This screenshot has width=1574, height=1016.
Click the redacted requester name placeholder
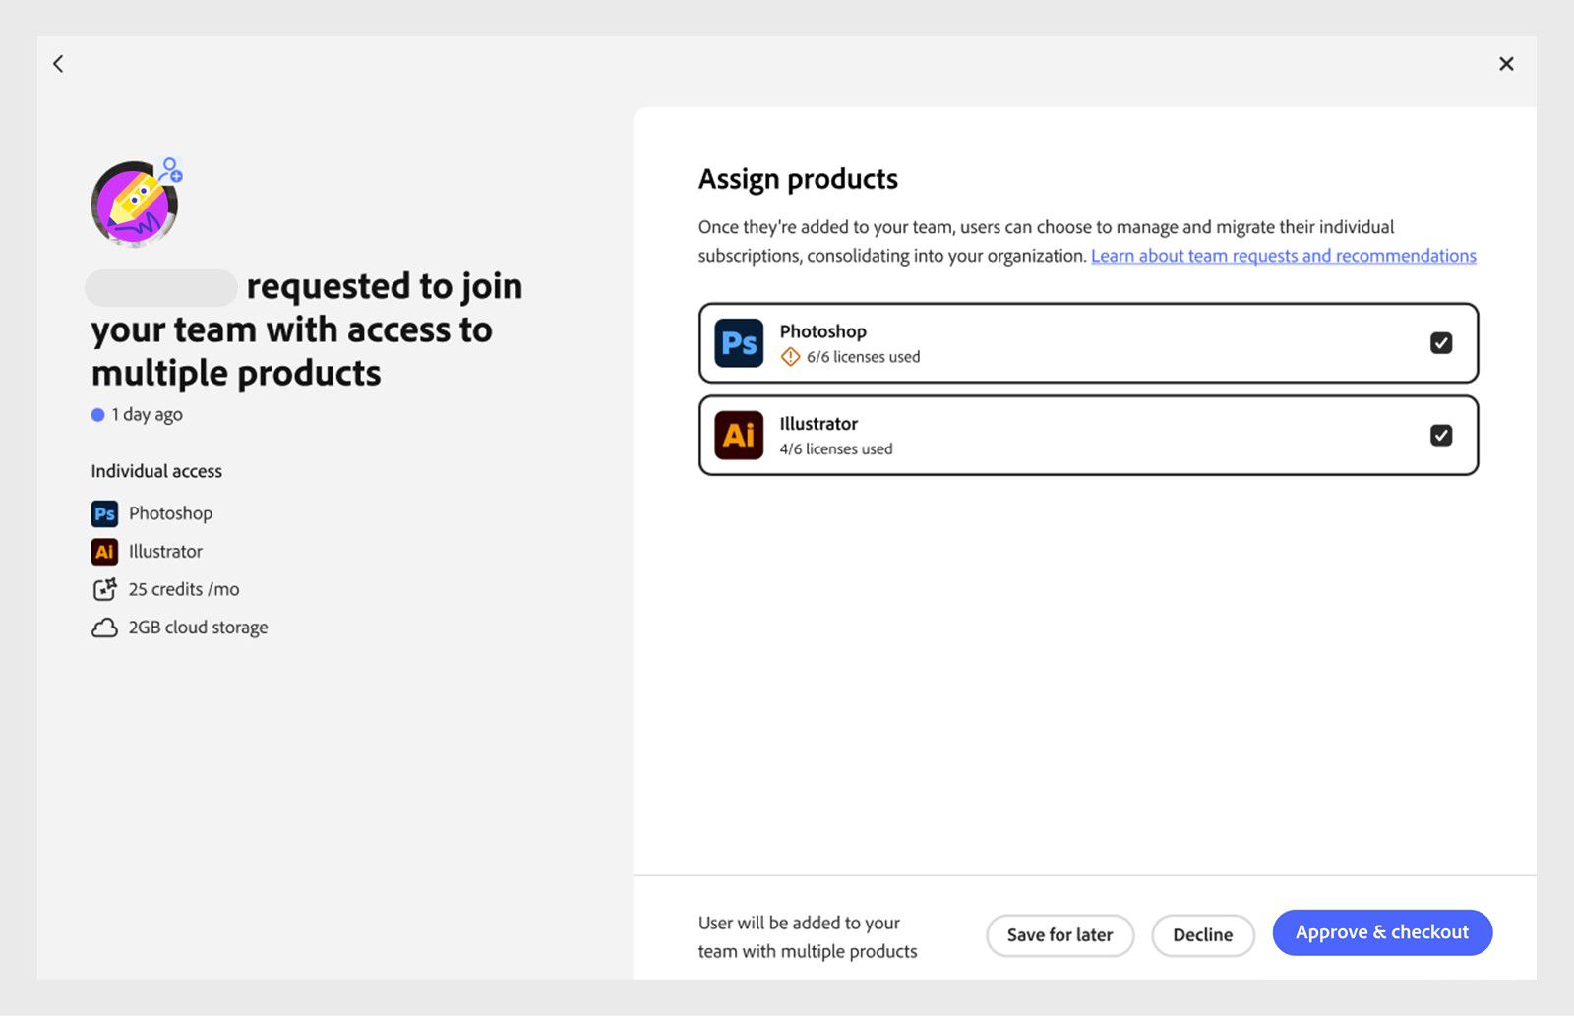coord(161,287)
